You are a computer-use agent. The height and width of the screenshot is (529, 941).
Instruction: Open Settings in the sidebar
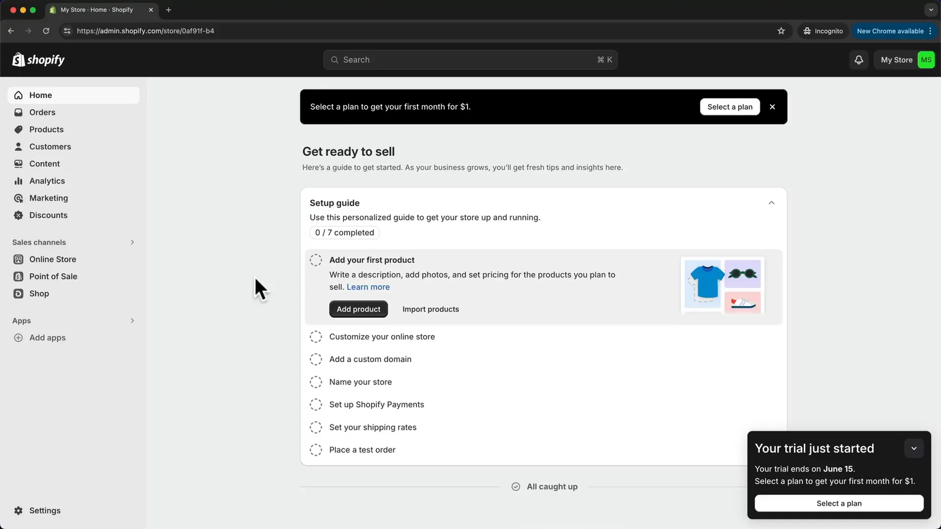(x=74, y=511)
